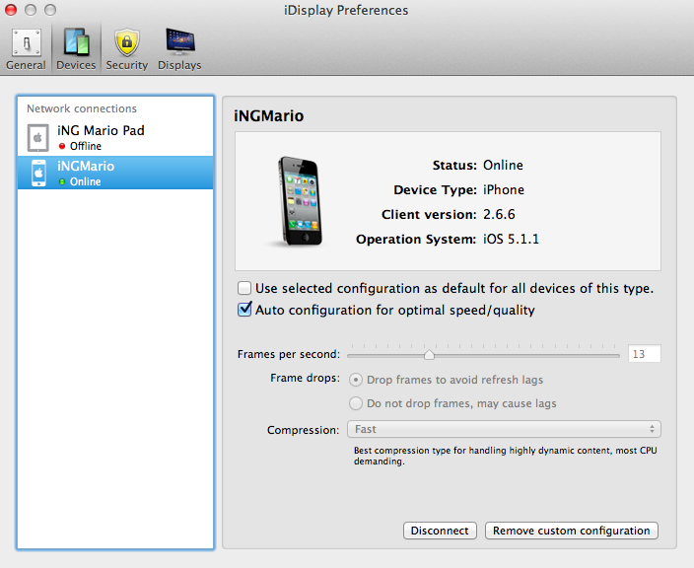Click the green Online status indicator
Viewport: 694px width, 568px height.
(62, 182)
